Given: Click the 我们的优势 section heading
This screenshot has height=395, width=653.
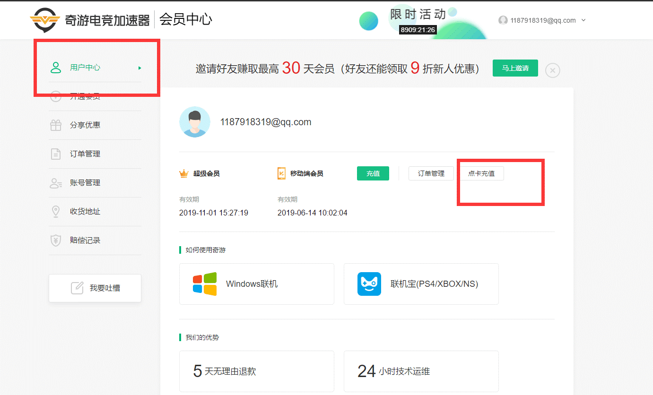Looking at the screenshot, I should click(x=202, y=337).
